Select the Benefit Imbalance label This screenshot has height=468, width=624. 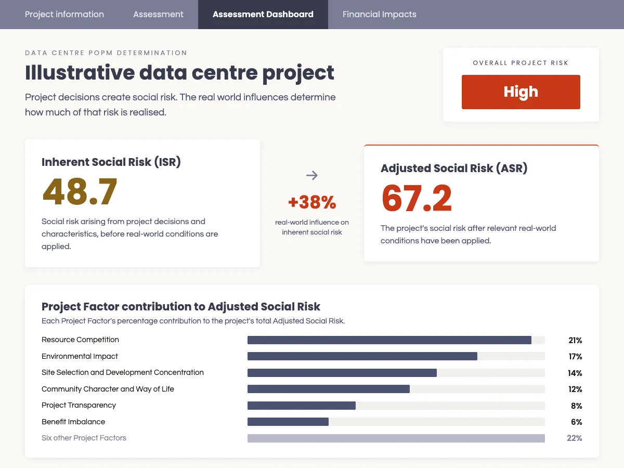tap(73, 422)
